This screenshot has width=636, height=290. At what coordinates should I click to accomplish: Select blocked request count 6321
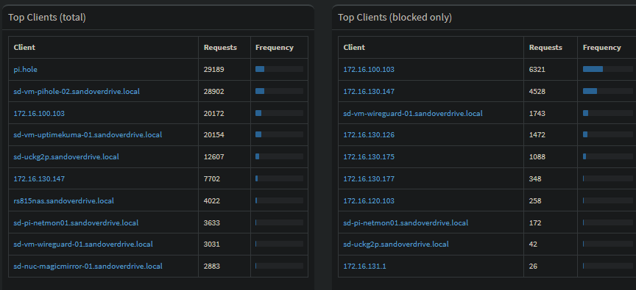pos(537,70)
